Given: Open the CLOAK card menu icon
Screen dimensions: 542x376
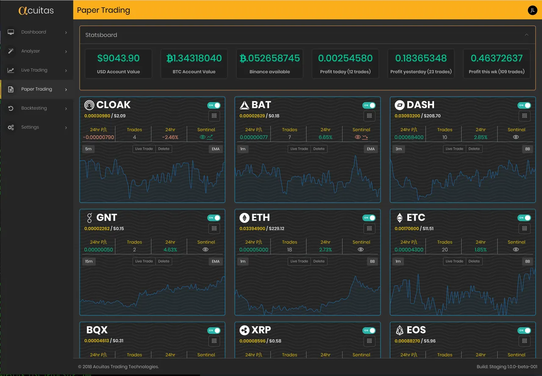Looking at the screenshot, I should (x=214, y=116).
